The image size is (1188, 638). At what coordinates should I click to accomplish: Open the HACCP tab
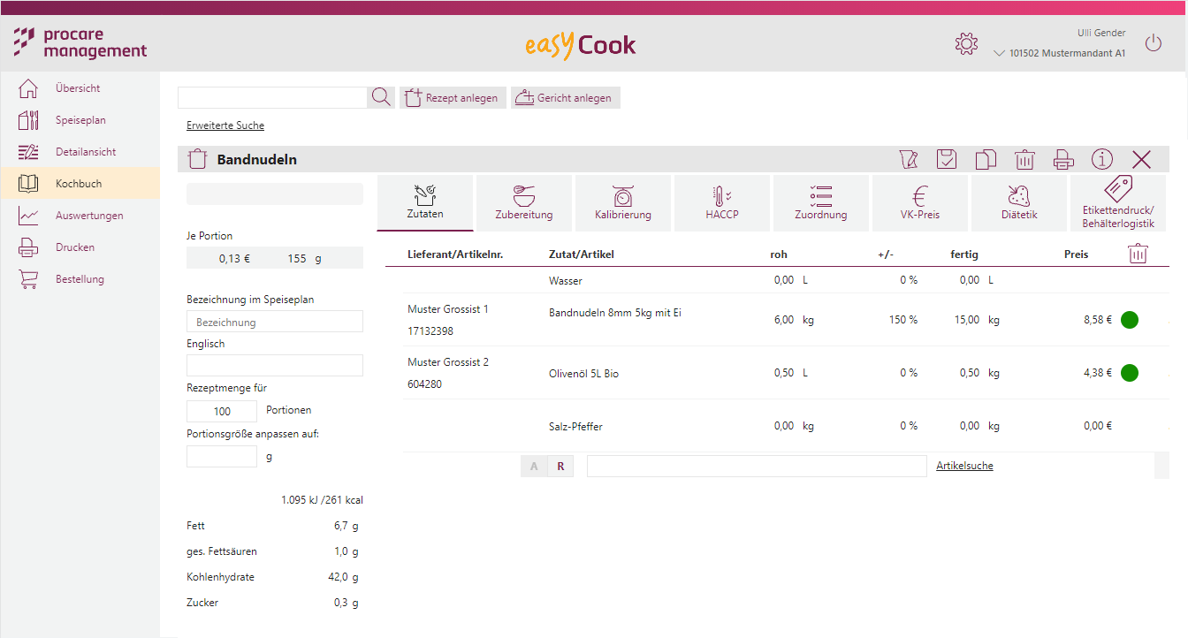[x=721, y=203]
